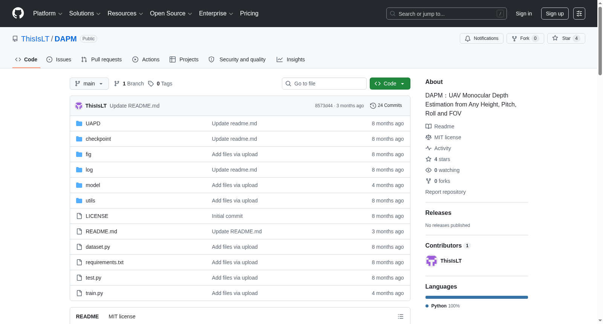
Task: Click the repository icon beside ThisIsLT
Action: point(15,39)
